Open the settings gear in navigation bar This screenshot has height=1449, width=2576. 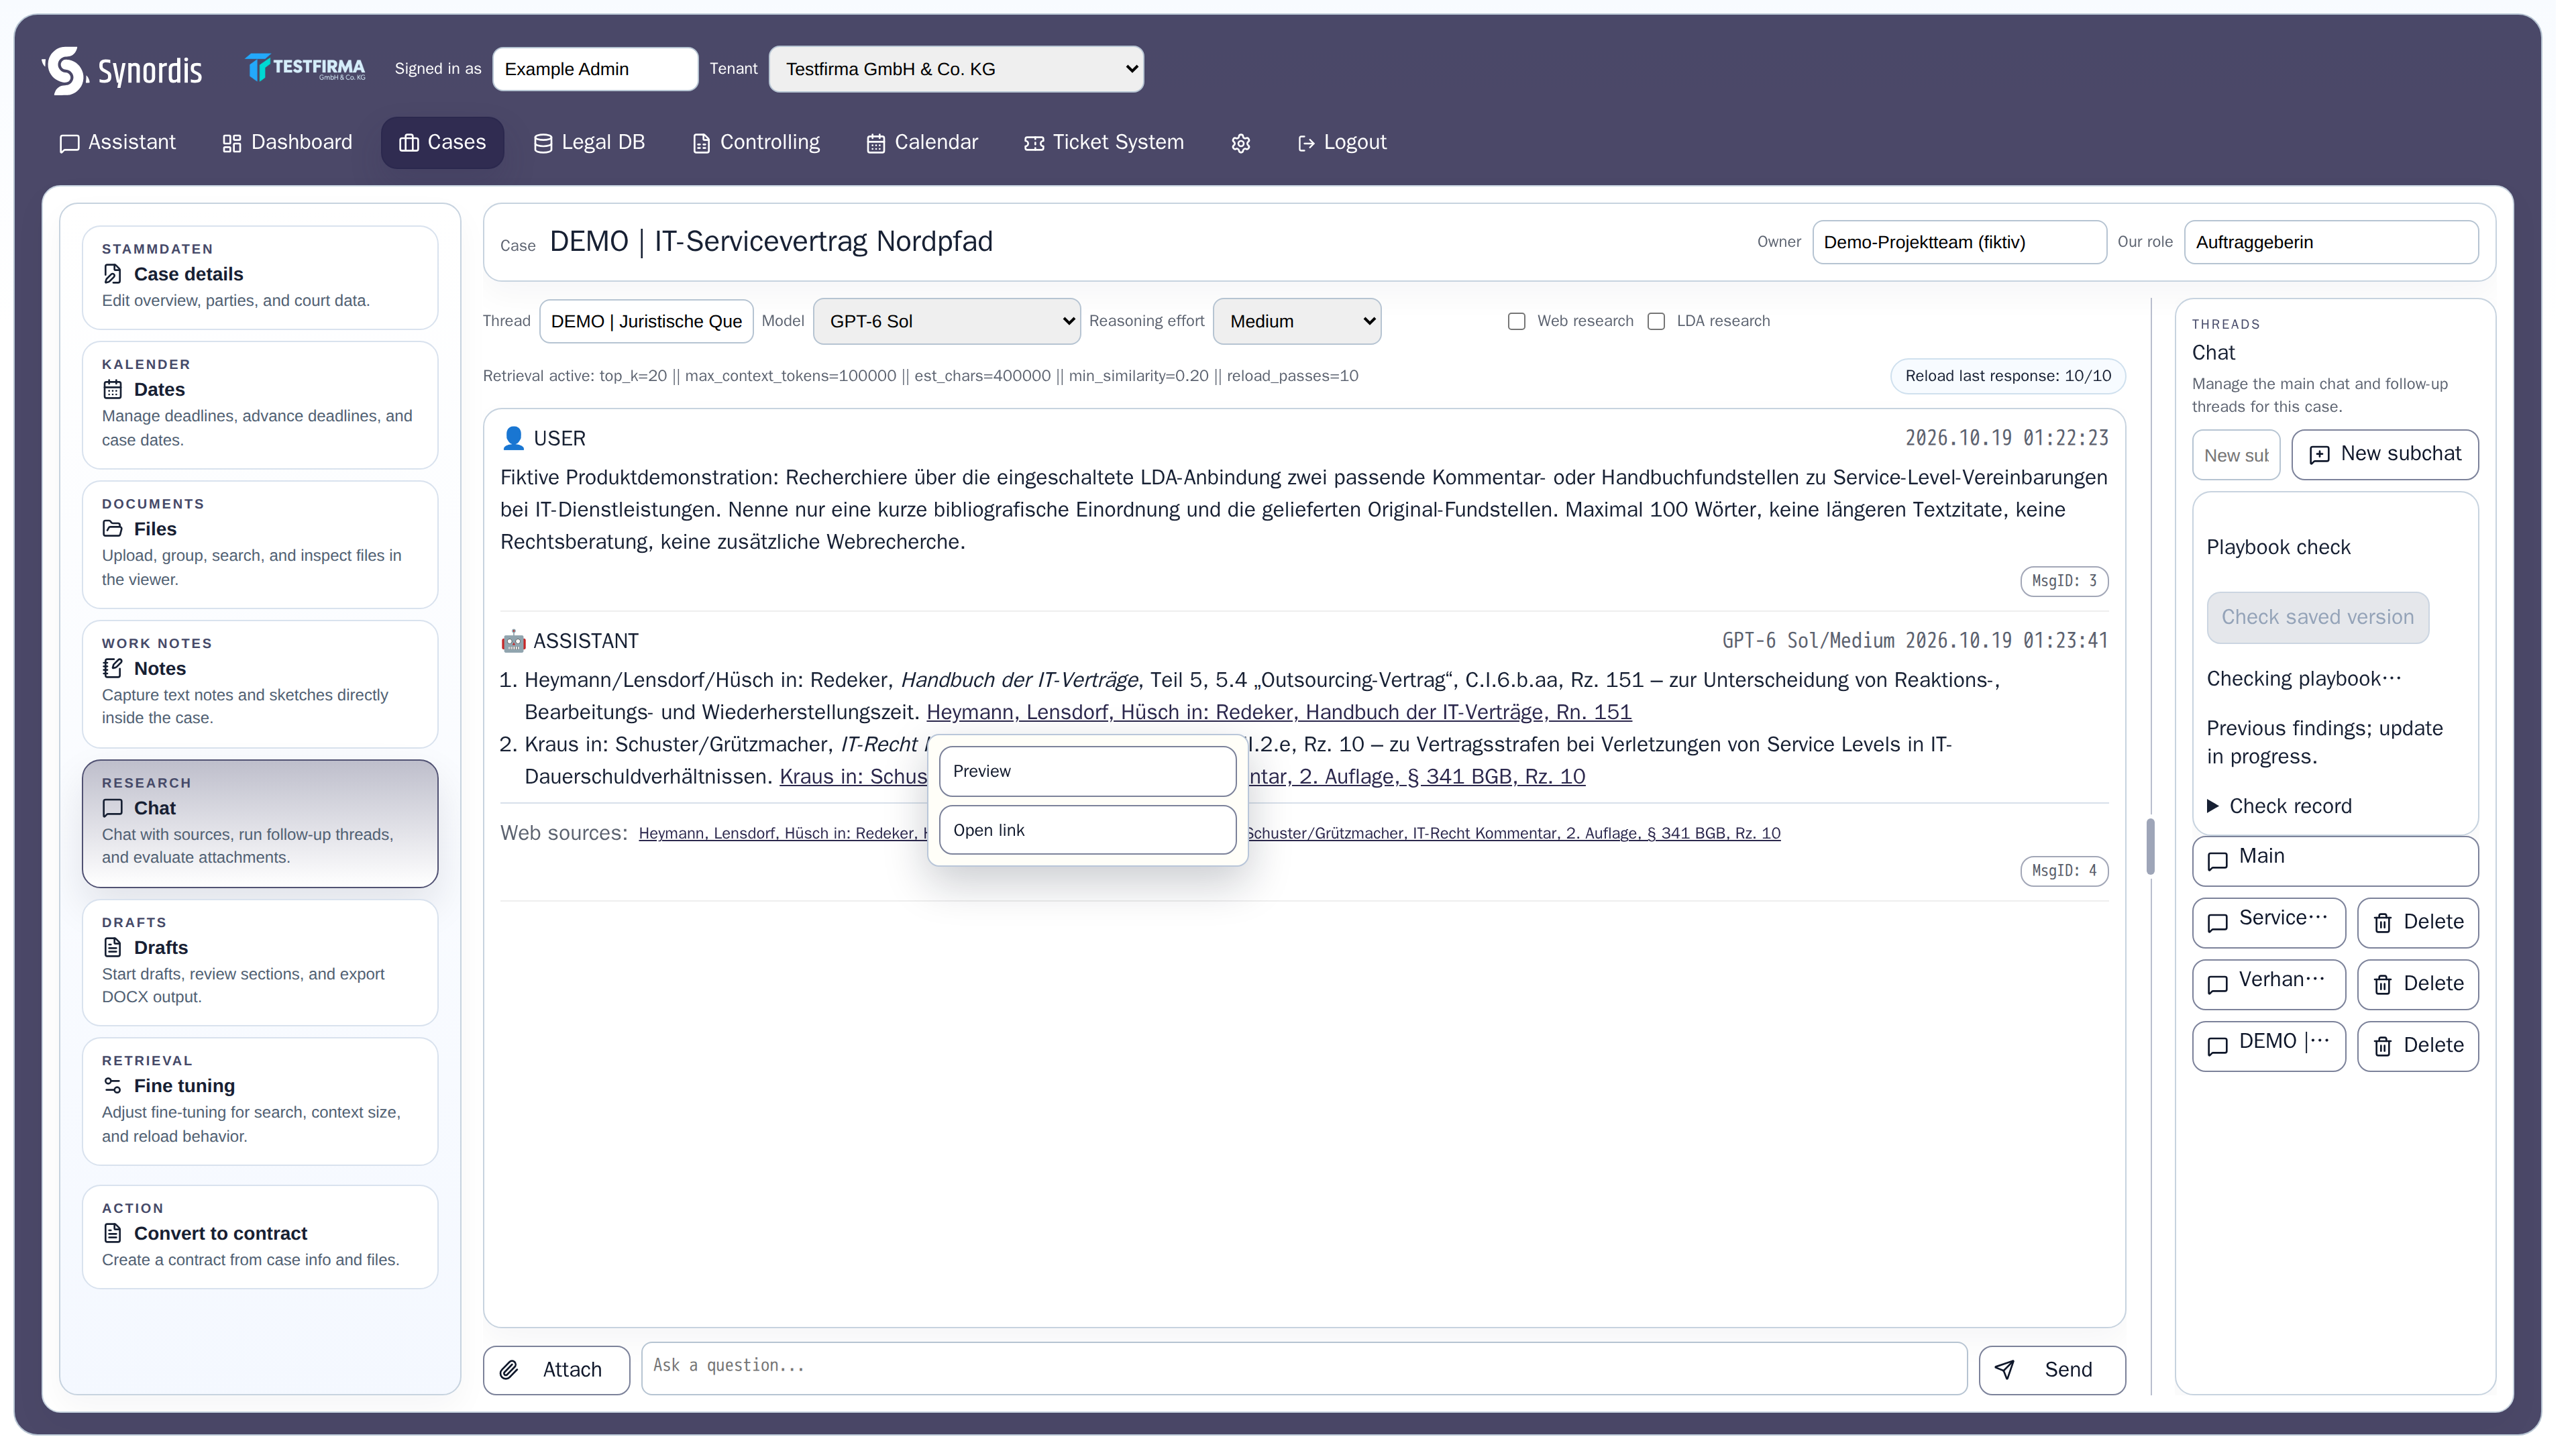tap(1250, 144)
